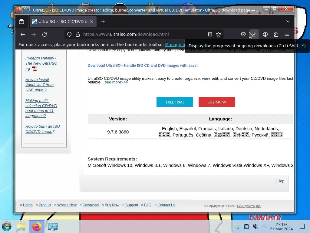Open Making multi-selection CD/DVD boot menu link
Screen dimensions: 310x233
tap(41, 108)
